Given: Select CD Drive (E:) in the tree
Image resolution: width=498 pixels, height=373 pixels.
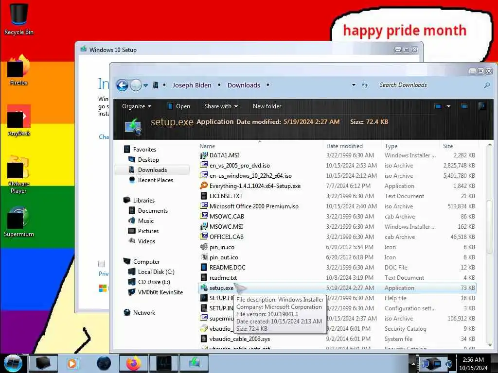Looking at the screenshot, I should pos(154,282).
